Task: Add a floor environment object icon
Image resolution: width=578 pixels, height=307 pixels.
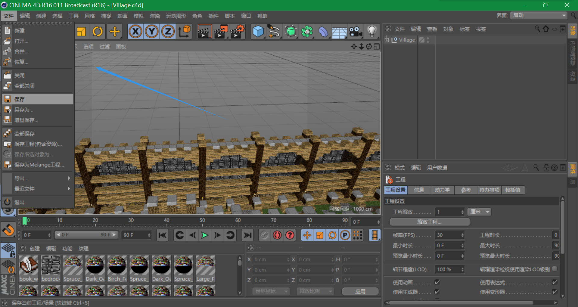Action: [340, 31]
